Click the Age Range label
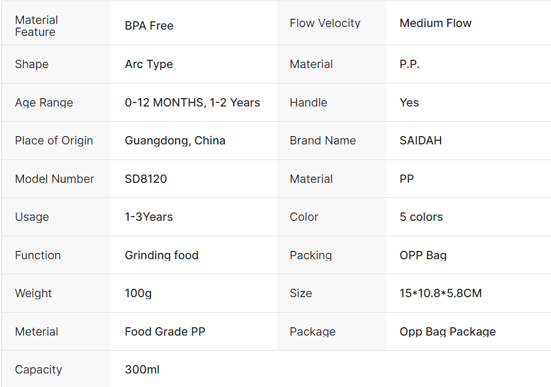Viewport: 551px width, 387px height. 44,103
